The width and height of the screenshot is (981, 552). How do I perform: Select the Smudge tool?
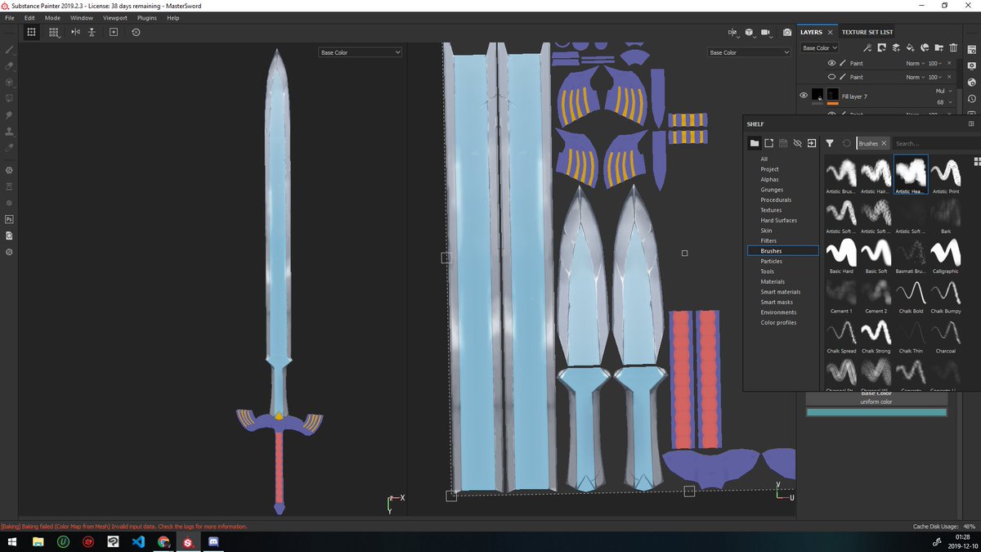tap(9, 115)
